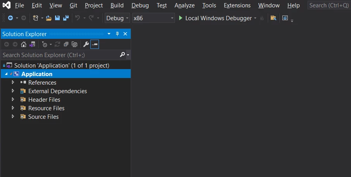Toggle the Preview Selected Items button

click(x=95, y=44)
